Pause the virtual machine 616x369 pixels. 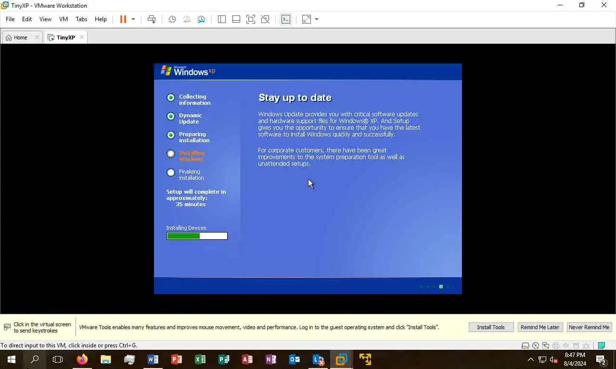point(123,19)
